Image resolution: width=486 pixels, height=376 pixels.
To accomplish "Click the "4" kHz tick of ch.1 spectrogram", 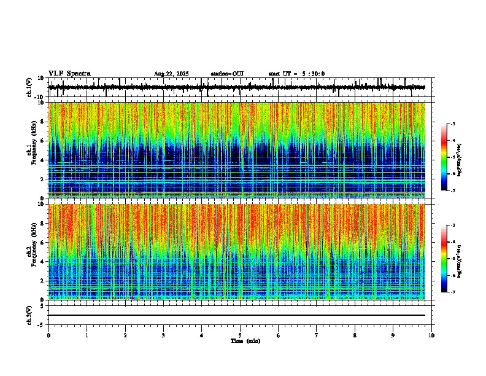I will (42, 160).
